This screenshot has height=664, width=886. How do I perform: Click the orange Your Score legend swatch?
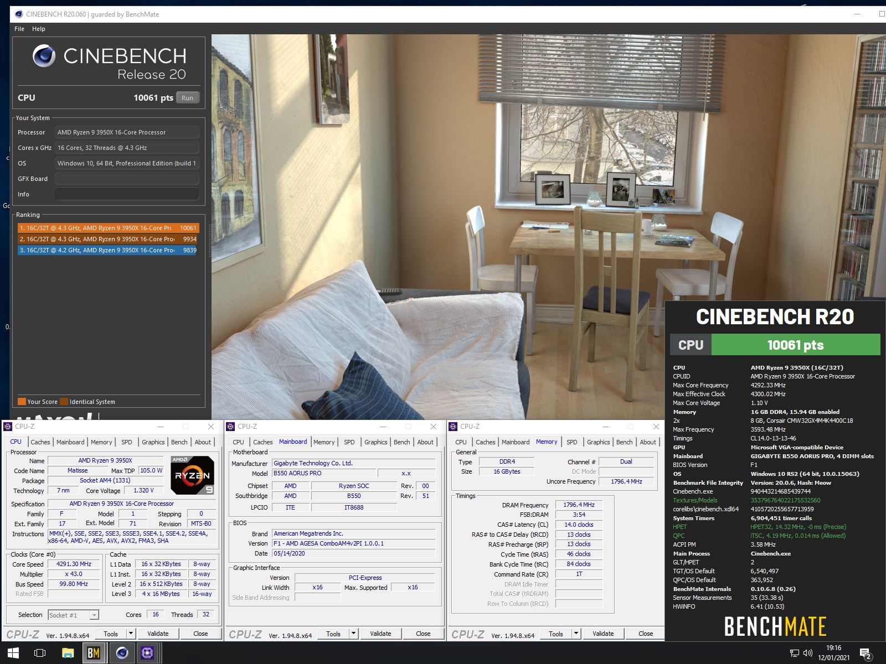[22, 402]
